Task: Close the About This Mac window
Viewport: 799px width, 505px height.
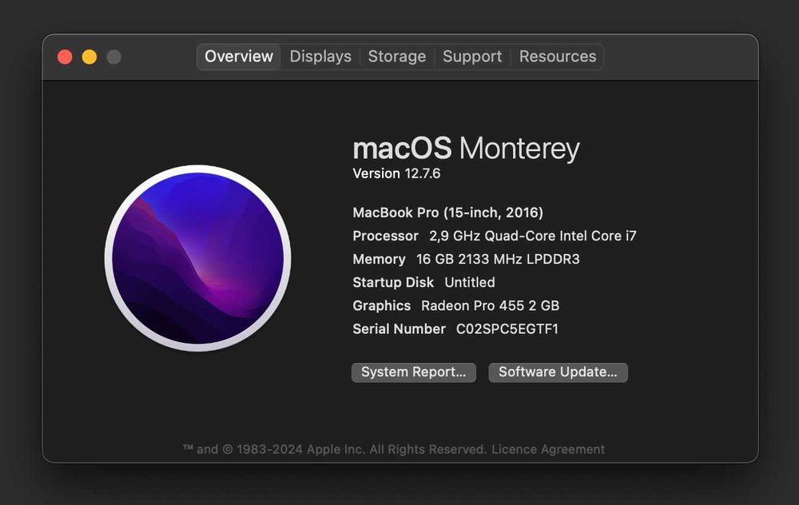Action: coord(66,57)
